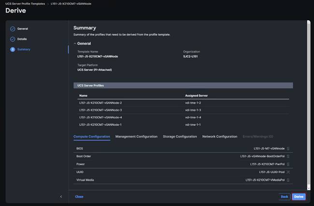
Task: Open the Boot Order policy details icon
Action: (x=288, y=156)
